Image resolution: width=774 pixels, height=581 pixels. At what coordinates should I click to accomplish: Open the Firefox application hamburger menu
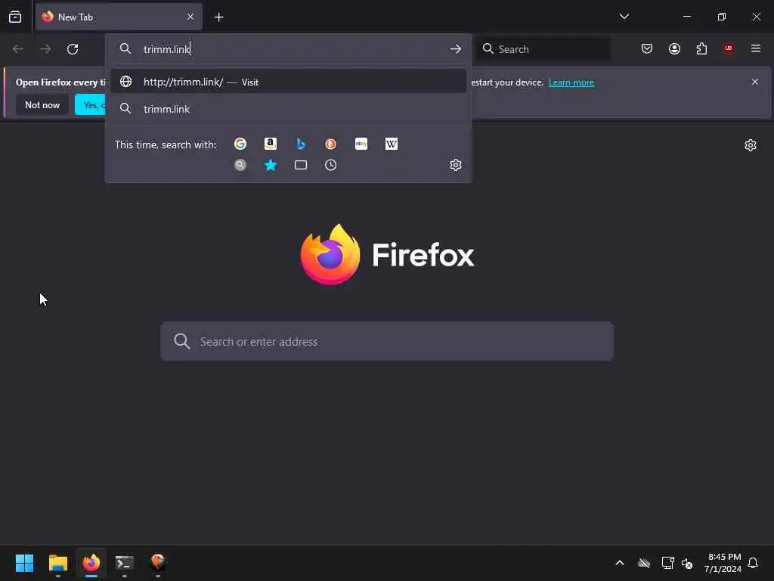click(756, 48)
